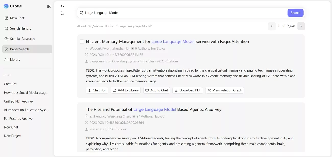Select the Scholar Research telescope icon
Viewport: 332px width, 157px height.
coord(6,38)
